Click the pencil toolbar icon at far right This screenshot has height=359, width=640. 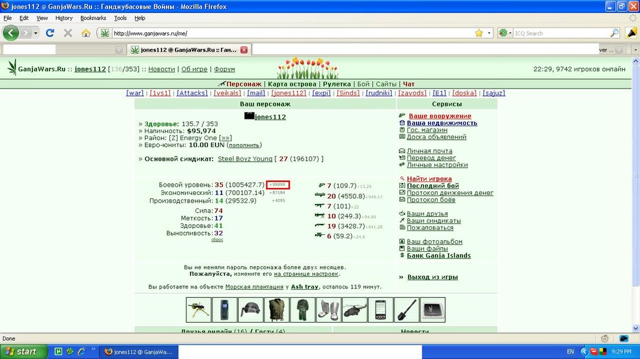pyautogui.click(x=630, y=33)
